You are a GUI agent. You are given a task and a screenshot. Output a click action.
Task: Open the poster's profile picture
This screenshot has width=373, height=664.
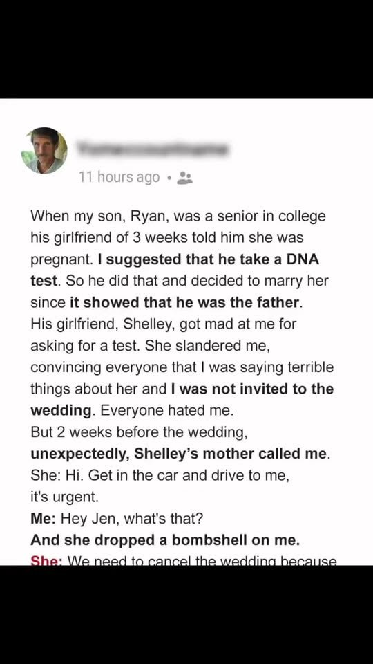[x=44, y=150]
